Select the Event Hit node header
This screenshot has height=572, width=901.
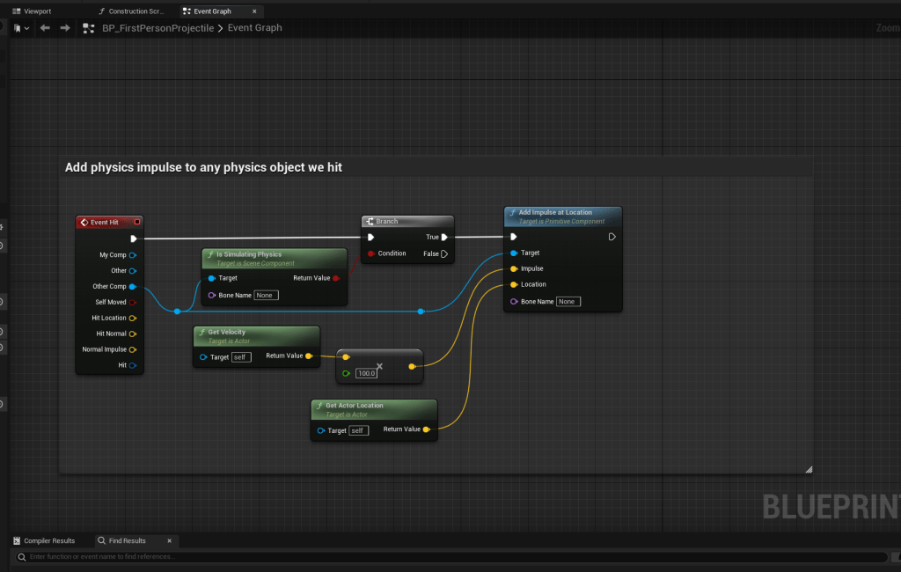coord(104,222)
